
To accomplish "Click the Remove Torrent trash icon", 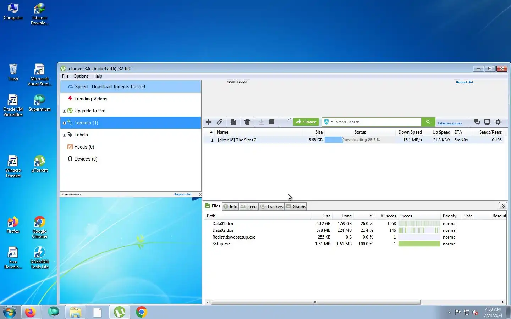I will click(x=247, y=122).
